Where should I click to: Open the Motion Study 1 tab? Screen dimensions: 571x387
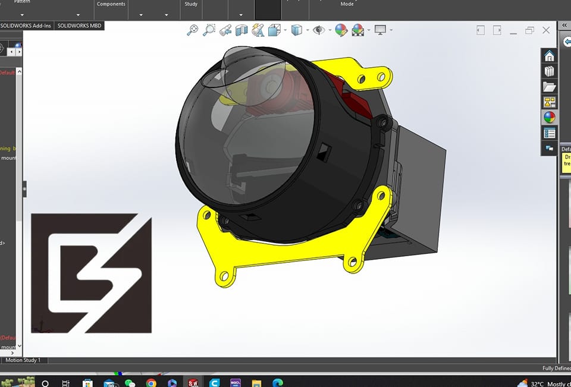point(23,360)
